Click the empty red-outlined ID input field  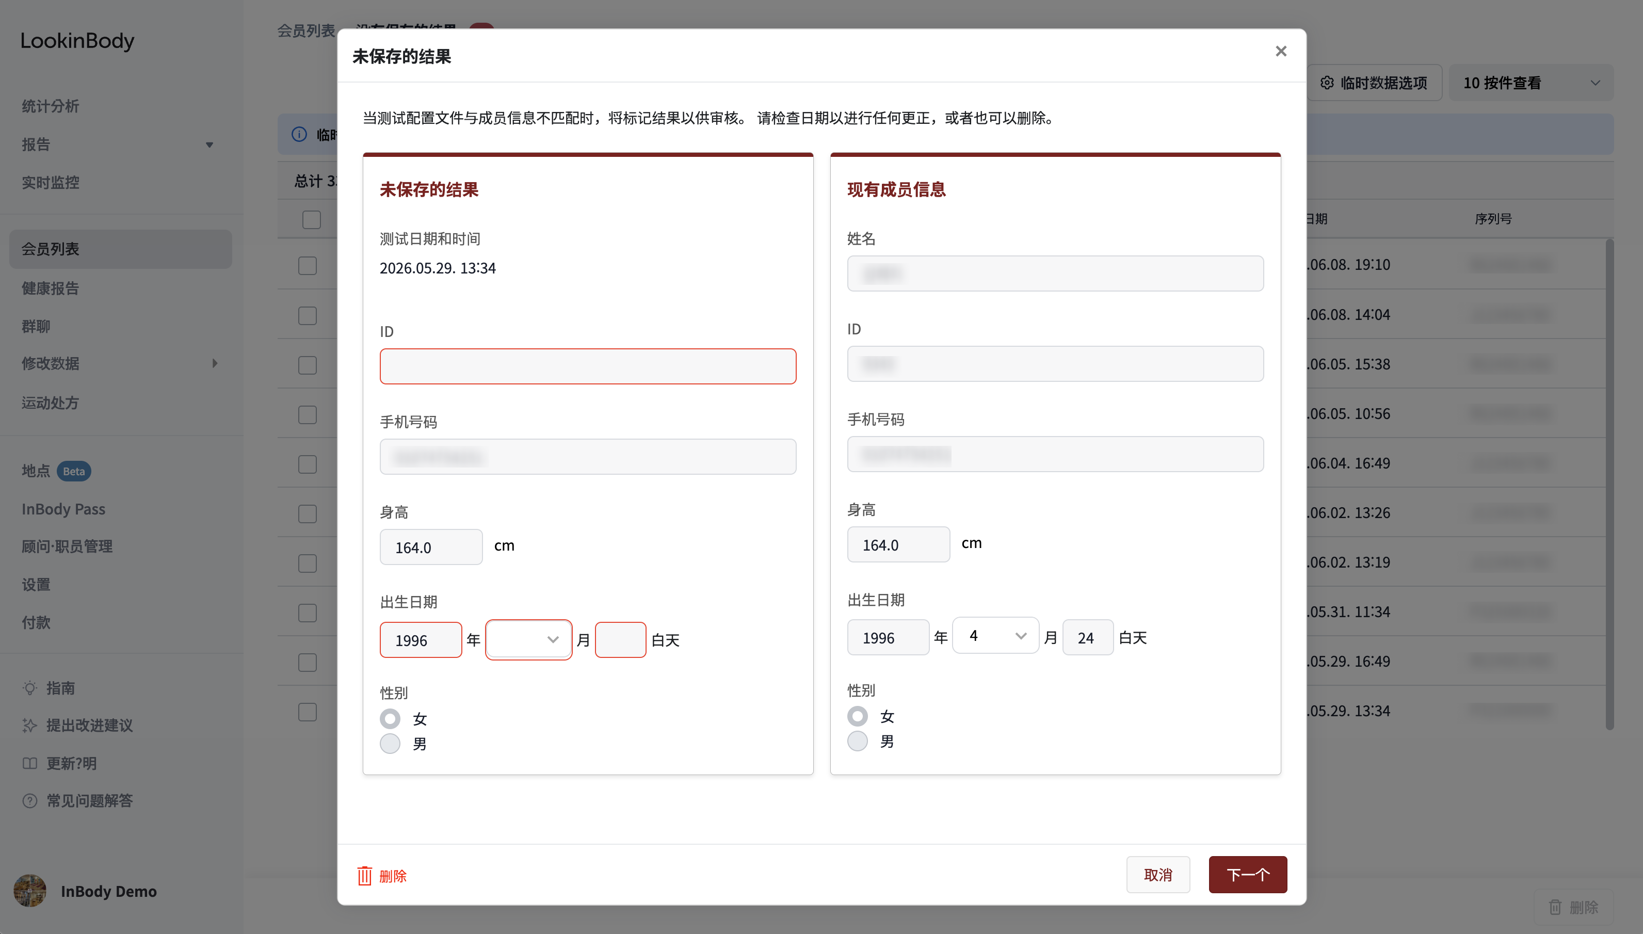point(588,366)
